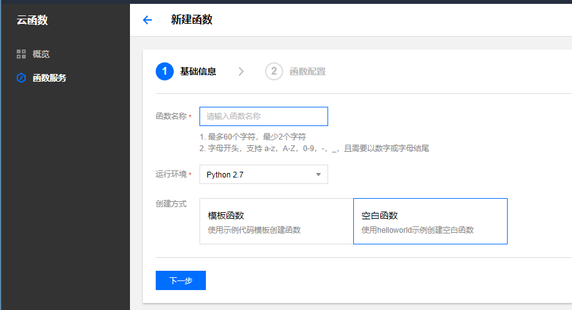Open 函数服务 in the sidebar
Viewport: 572px width, 310px height.
coord(50,78)
